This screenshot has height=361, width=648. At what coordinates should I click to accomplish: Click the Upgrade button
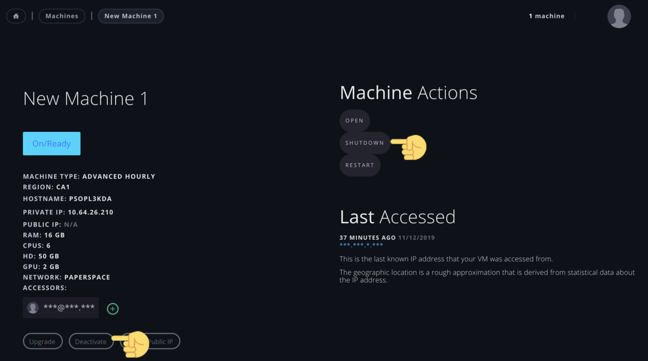[x=42, y=342]
